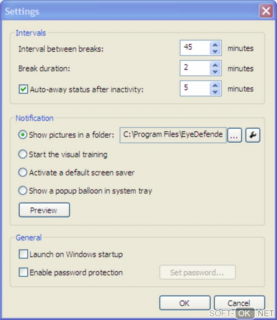
Task: Disable auto-away status after inactivity
Action: [x=23, y=89]
